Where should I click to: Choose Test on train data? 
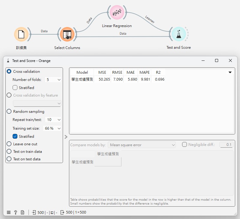pyautogui.click(x=9, y=152)
